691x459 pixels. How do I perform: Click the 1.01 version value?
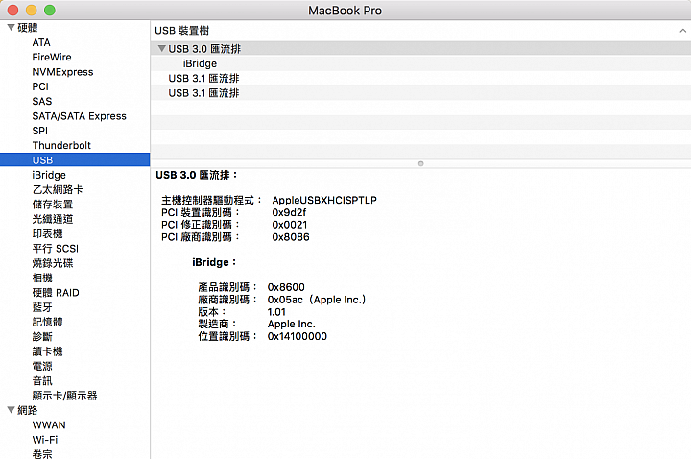point(276,312)
